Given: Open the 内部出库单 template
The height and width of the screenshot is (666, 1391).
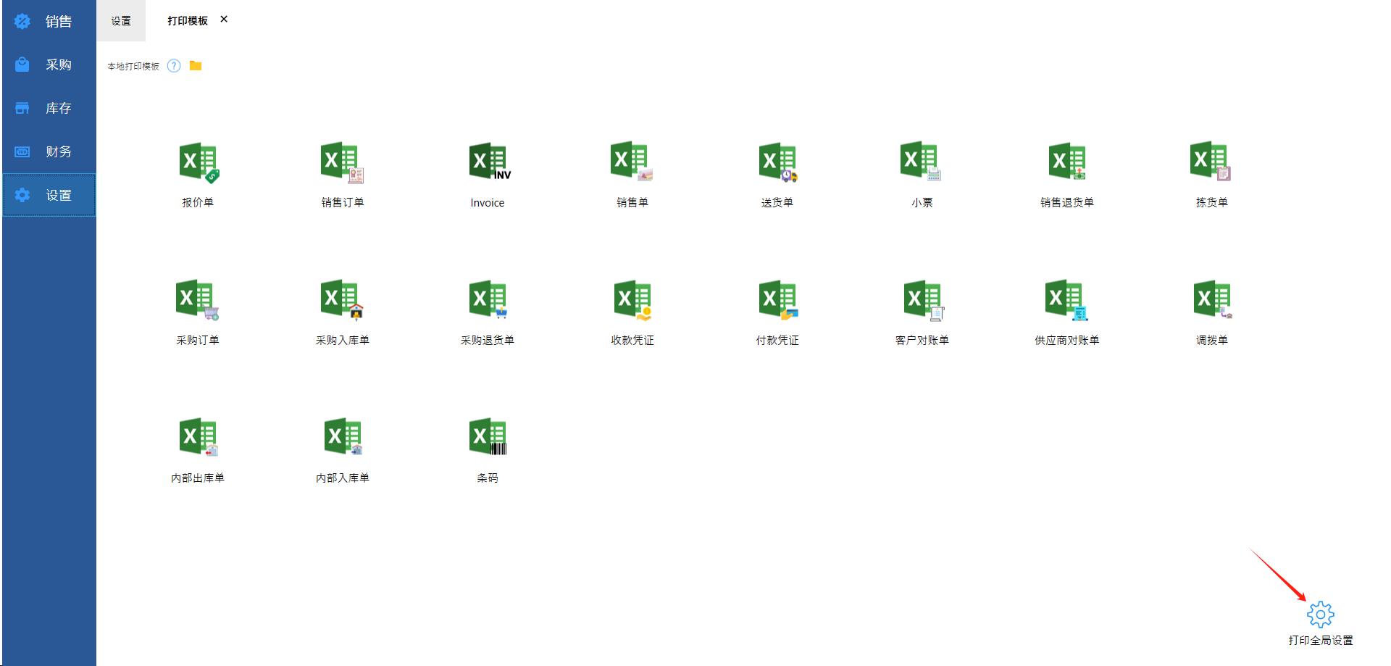Looking at the screenshot, I should tap(198, 438).
